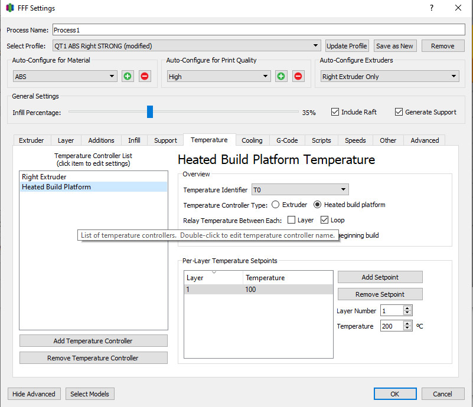Remove the ABS material entry
Viewport: 473px width, 407px height.
(145, 76)
